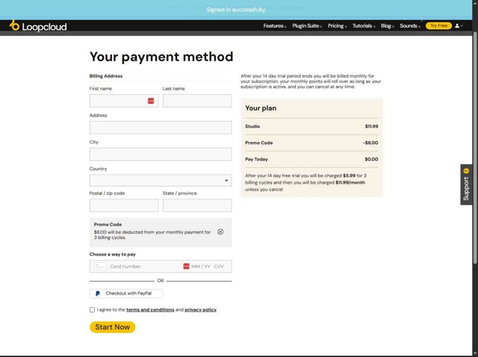Focus the Last name field
This screenshot has height=357, width=478.
[197, 101]
